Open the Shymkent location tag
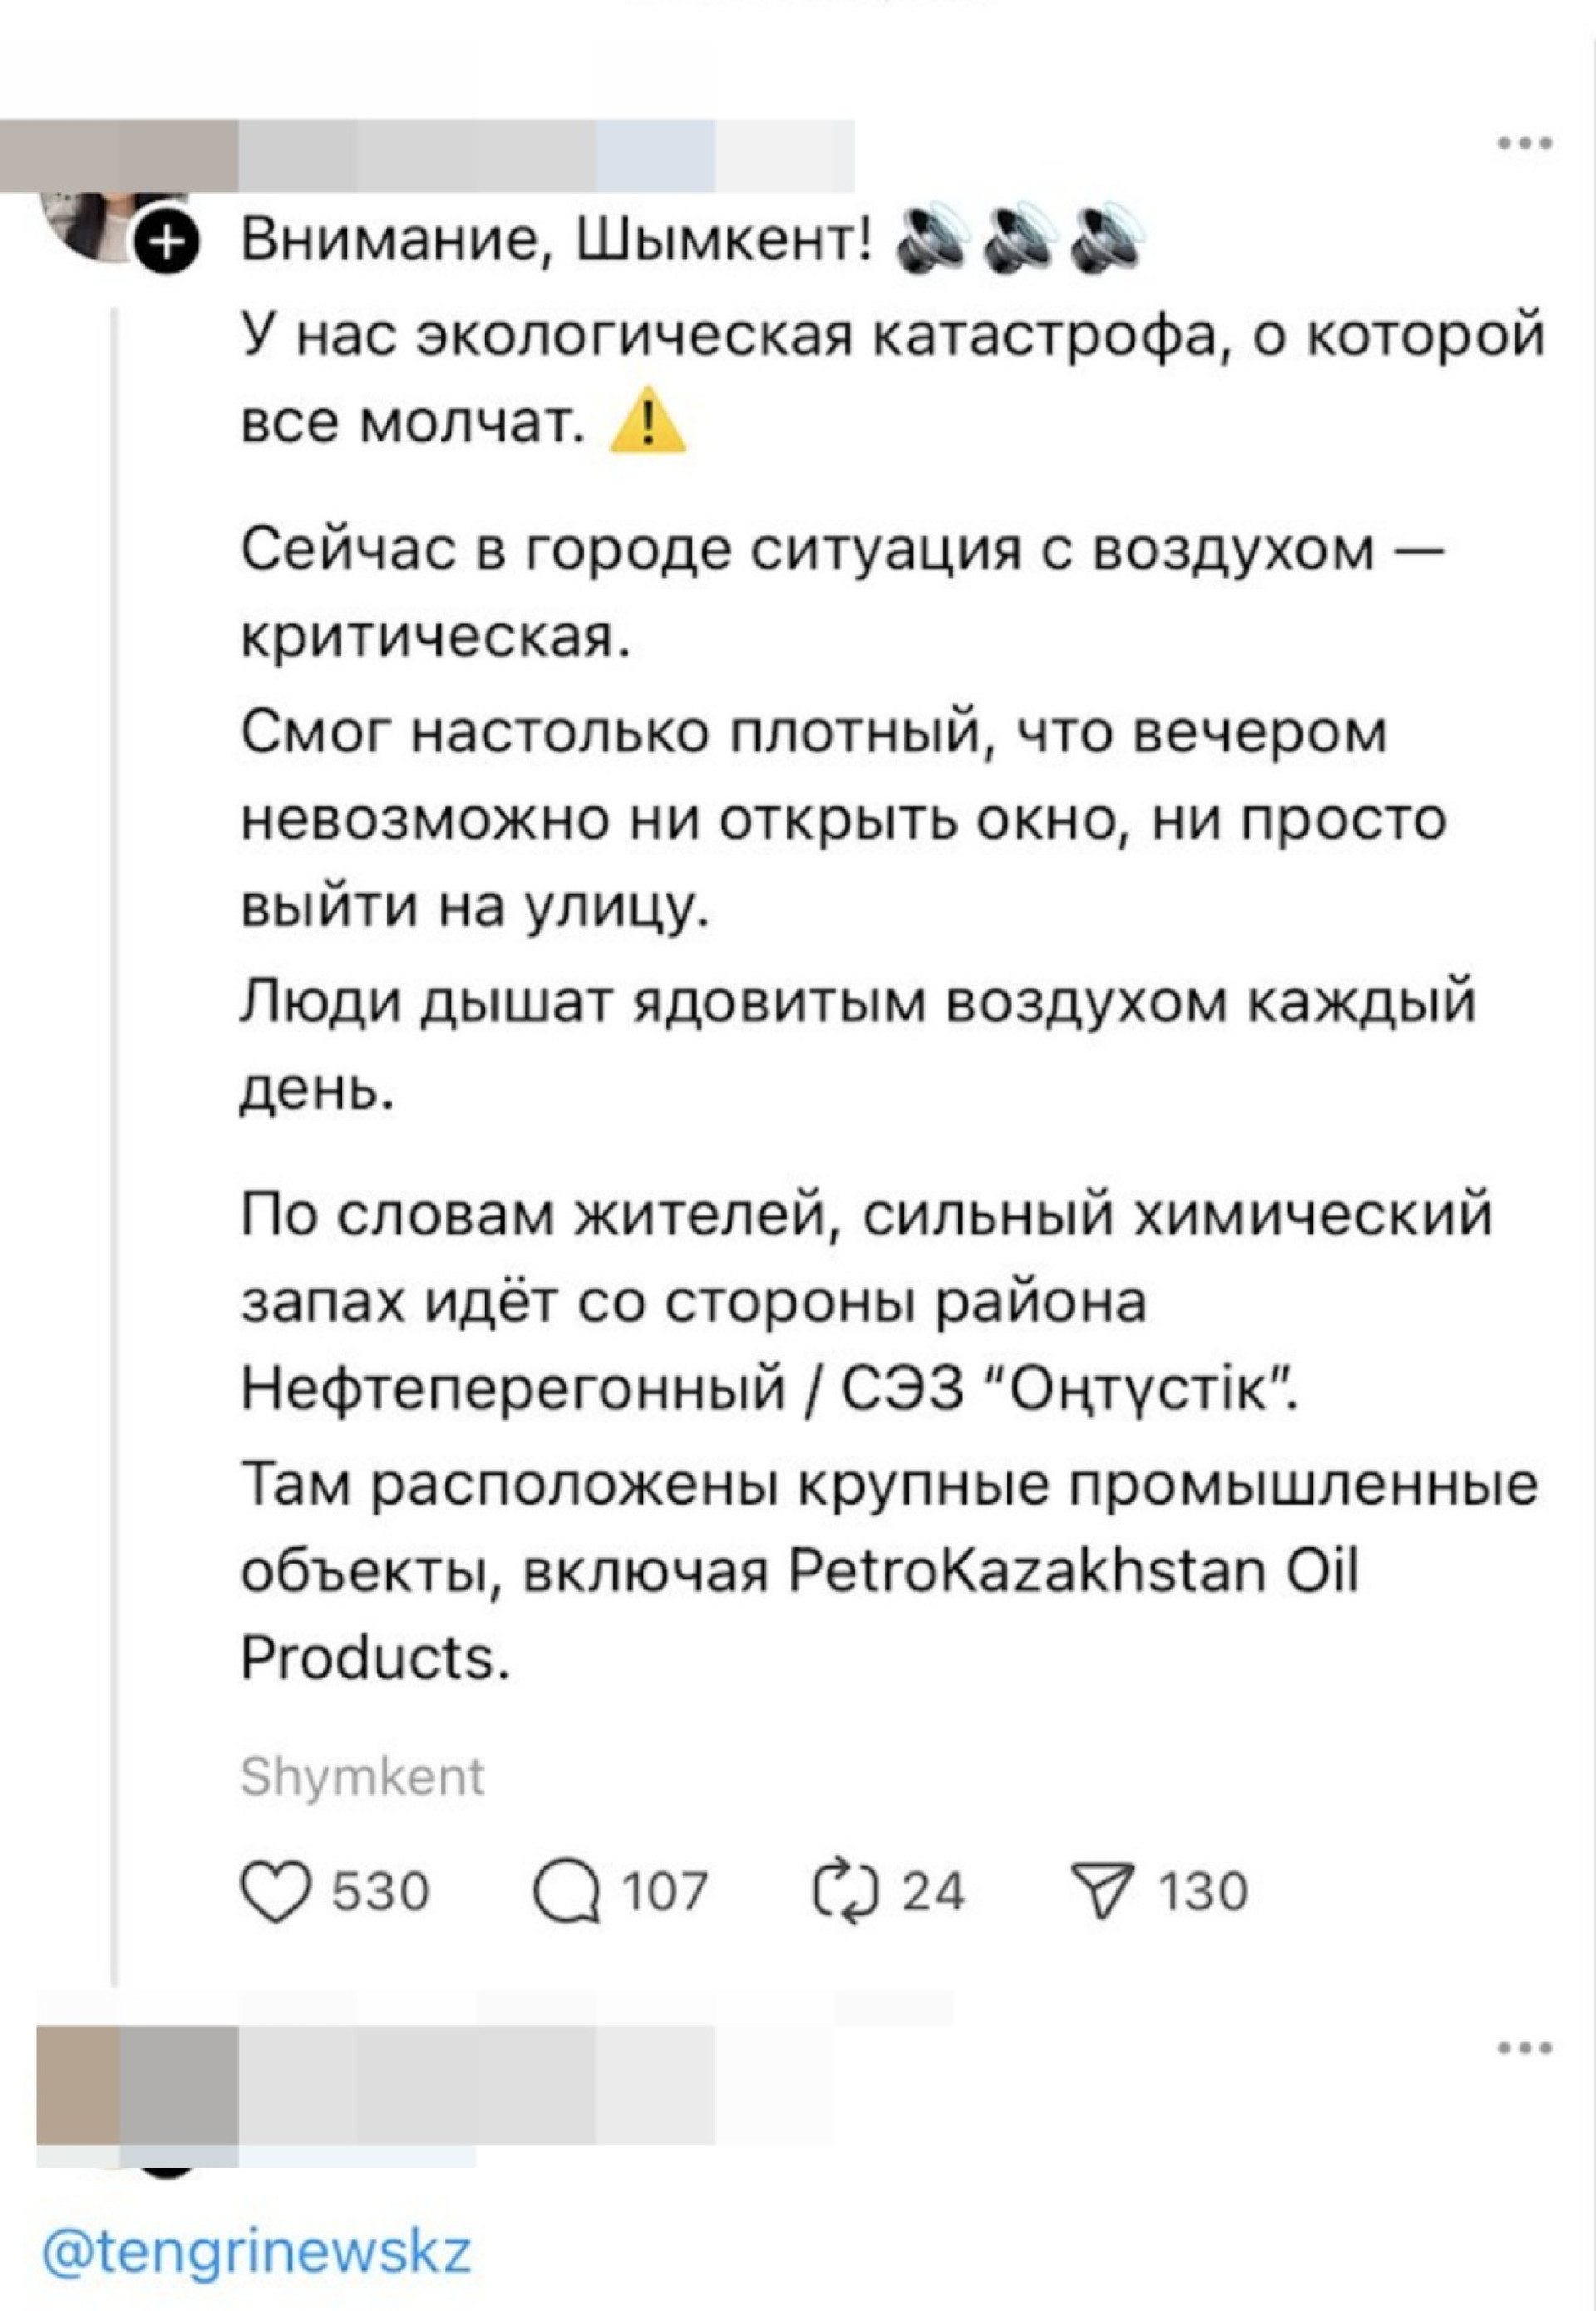 362,1777
